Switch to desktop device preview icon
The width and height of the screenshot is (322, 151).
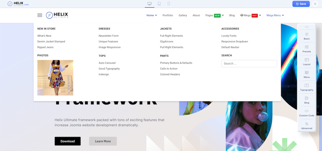(x=149, y=4)
